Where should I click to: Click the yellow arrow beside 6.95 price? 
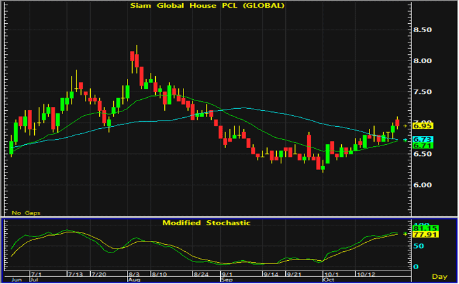coord(406,126)
